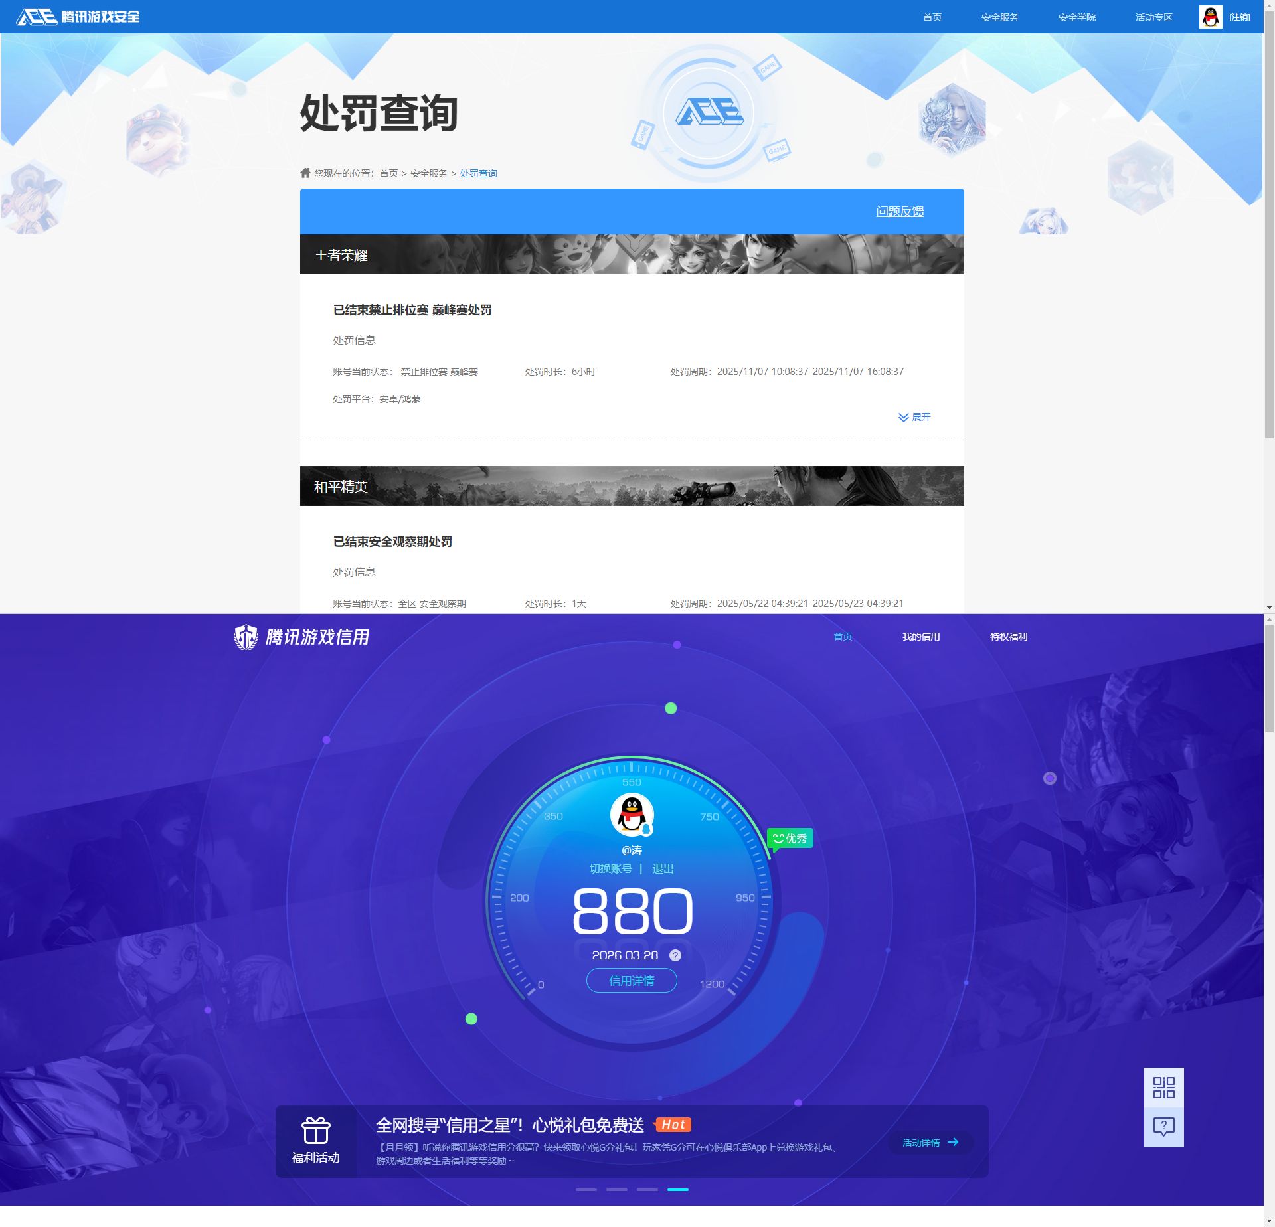Open the 信用详情 credit details button
Screen dimensions: 1275x1227
(631, 981)
